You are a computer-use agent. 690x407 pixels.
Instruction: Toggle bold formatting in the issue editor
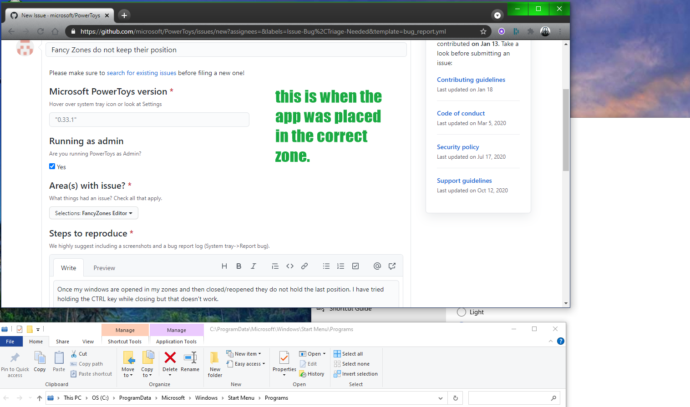(238, 266)
